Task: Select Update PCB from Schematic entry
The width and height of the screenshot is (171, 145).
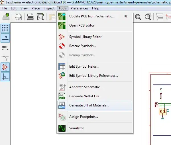Action: 95,16
